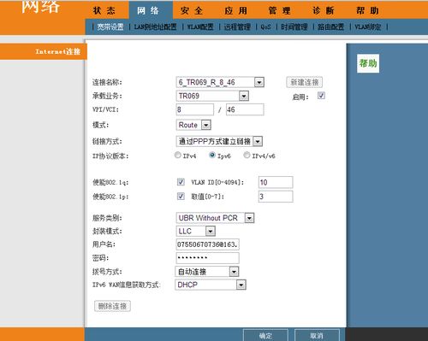428x341 pixels.
Task: Open the 状态 top tab
Action: pyautogui.click(x=104, y=11)
